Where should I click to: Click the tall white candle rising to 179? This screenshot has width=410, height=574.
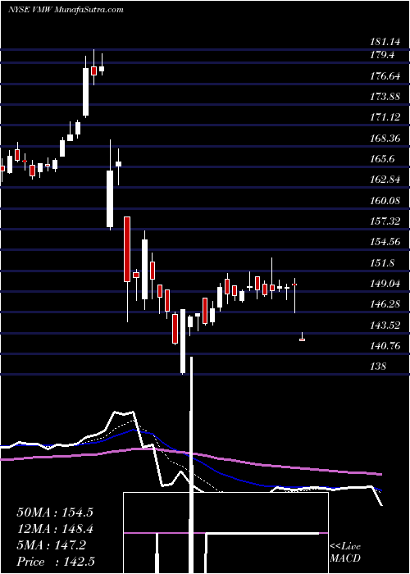tap(85, 92)
